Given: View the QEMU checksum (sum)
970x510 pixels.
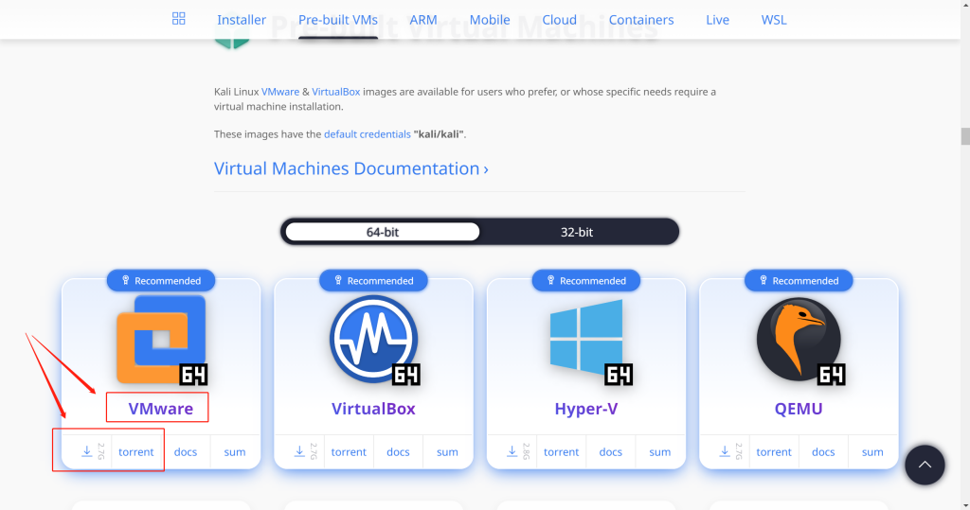Looking at the screenshot, I should (872, 452).
